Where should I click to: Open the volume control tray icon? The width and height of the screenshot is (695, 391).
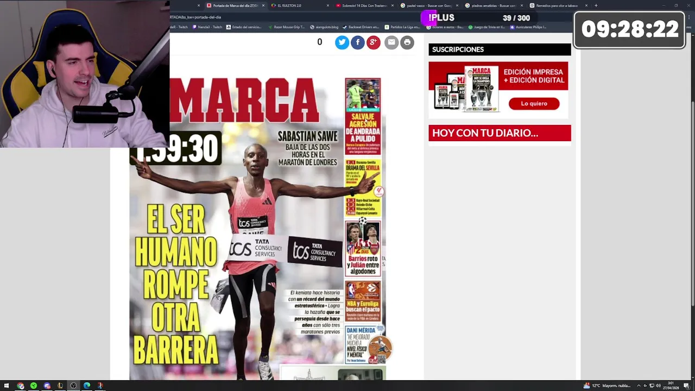tap(658, 386)
